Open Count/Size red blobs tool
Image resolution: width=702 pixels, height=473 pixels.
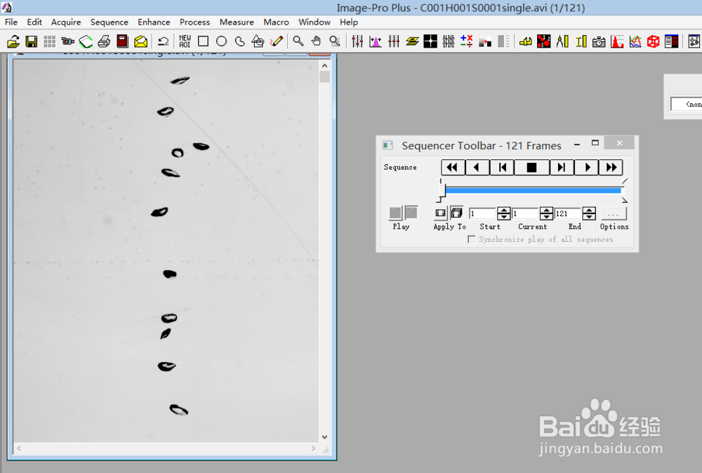coord(543,41)
